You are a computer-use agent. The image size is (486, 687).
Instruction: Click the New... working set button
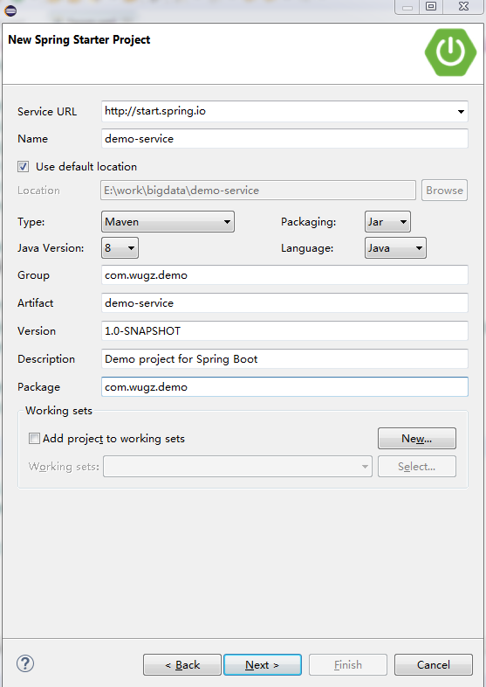point(417,438)
